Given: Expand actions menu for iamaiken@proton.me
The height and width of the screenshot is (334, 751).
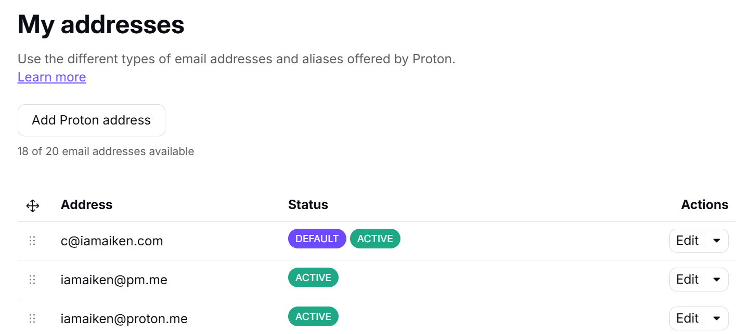Looking at the screenshot, I should click(x=717, y=318).
